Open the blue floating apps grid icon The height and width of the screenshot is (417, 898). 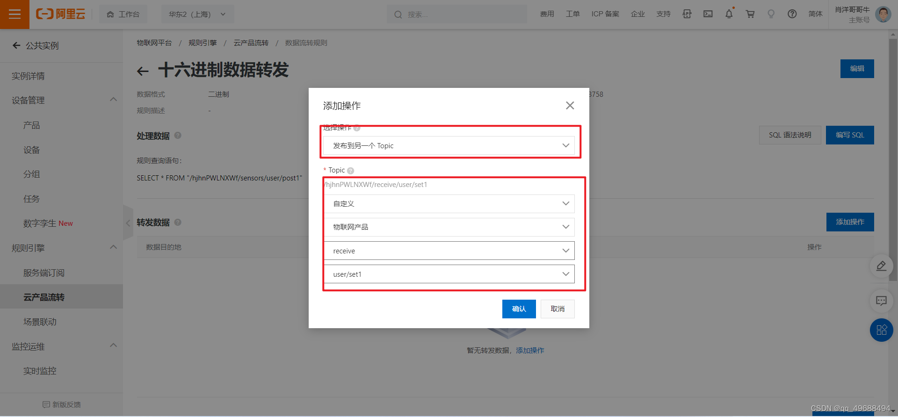881,330
